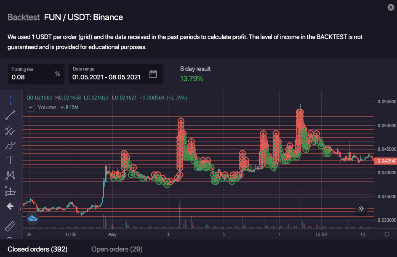The image size is (397, 257).
Task: Collapse the left drawing toolbar
Action: 21,208
